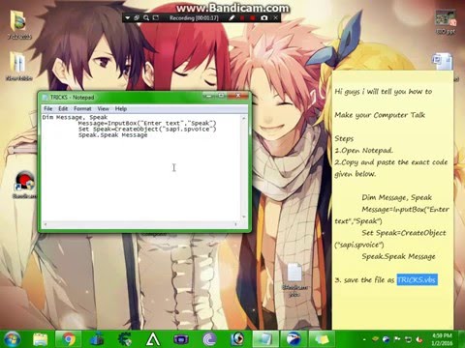Click "Make your Computer Talk" in sticky note
Image resolution: width=465 pixels, height=348 pixels.
pyautogui.click(x=380, y=115)
